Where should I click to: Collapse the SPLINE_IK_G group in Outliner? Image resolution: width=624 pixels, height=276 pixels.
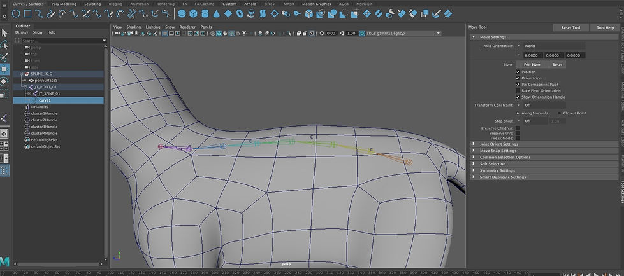point(22,74)
